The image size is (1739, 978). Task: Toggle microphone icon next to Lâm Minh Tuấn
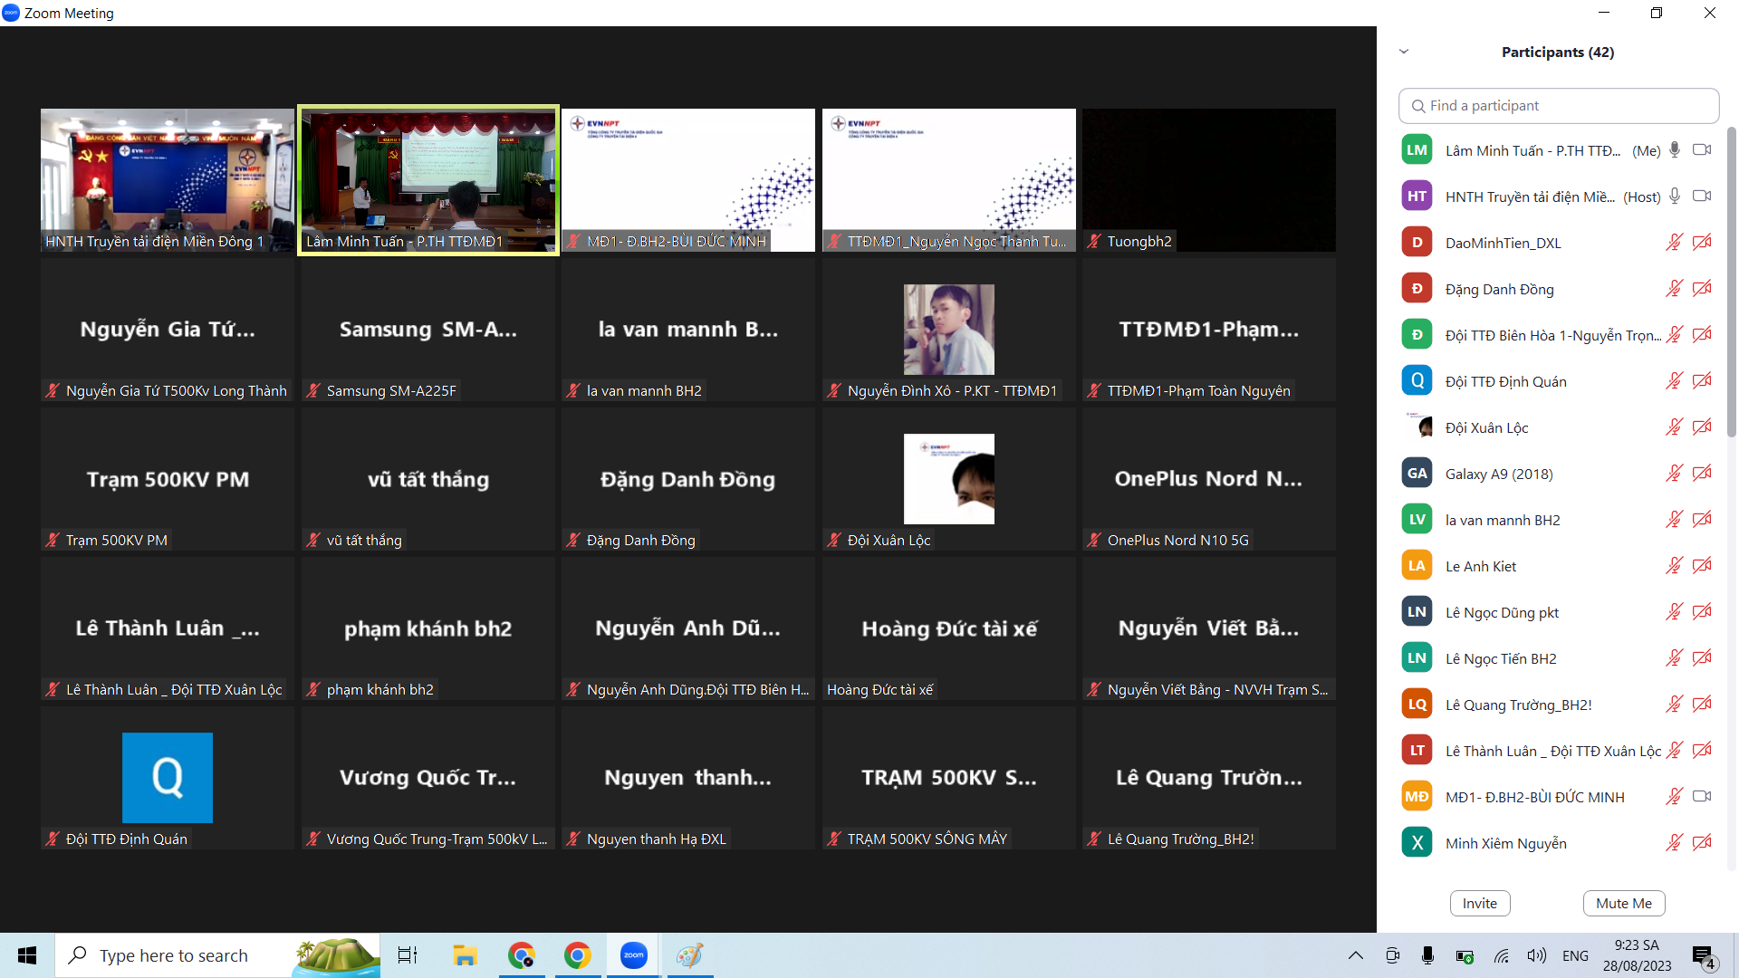tap(1675, 150)
